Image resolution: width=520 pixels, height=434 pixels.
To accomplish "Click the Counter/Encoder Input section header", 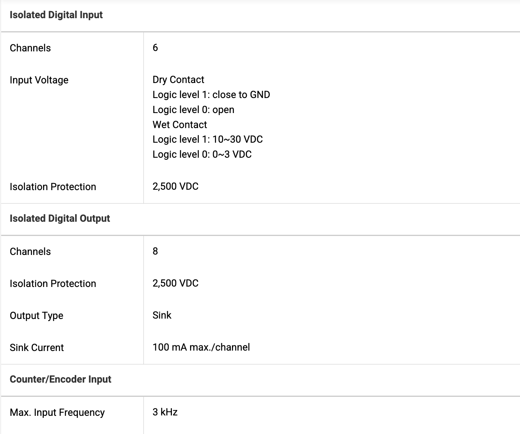I will click(60, 379).
